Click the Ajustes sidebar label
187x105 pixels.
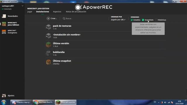[x=11, y=95]
